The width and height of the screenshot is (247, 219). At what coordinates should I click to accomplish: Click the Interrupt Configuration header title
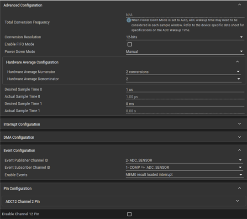[x=22, y=125]
